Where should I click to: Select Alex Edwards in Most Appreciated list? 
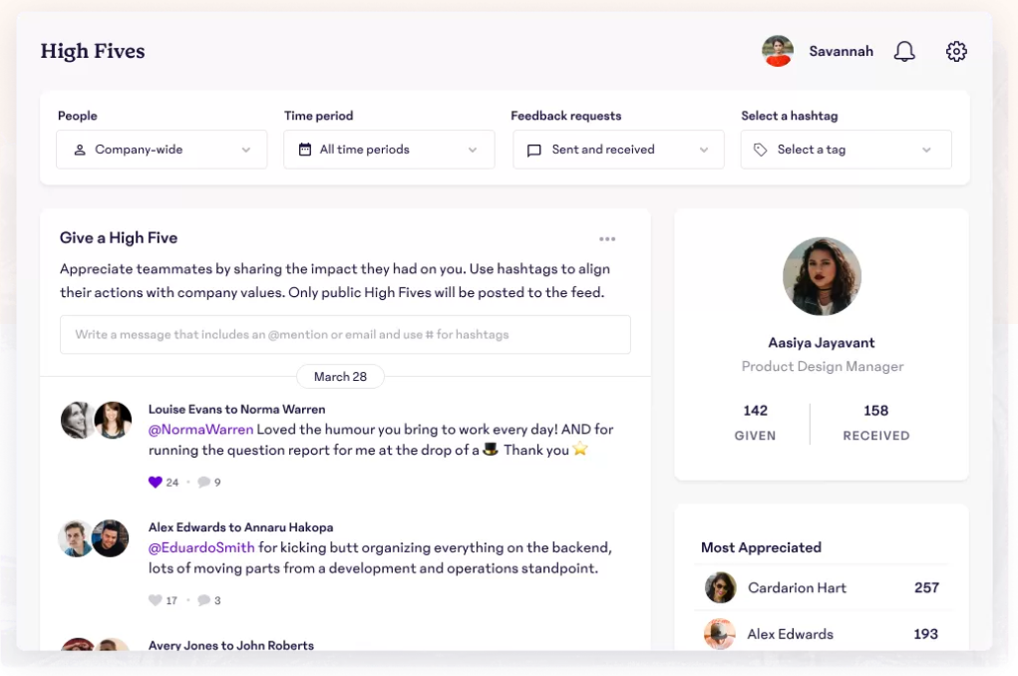[790, 634]
